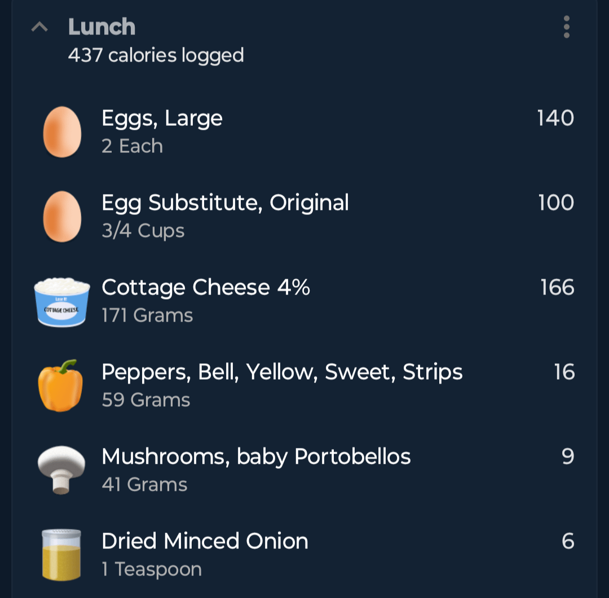The height and width of the screenshot is (598, 609).
Task: Tap the Egg Substitute egg icon
Action: [62, 217]
